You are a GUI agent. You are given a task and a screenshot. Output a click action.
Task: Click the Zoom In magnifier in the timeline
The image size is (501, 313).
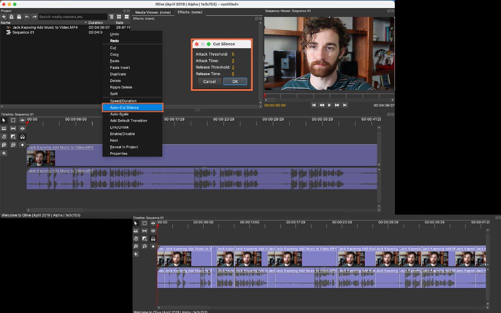click(4, 144)
